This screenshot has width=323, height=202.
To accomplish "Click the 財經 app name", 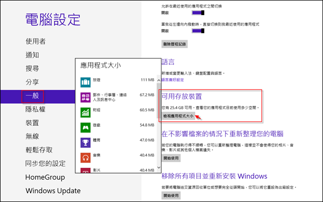I will [97, 110].
